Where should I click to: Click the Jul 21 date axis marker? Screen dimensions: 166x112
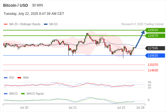[x=73, y=108]
